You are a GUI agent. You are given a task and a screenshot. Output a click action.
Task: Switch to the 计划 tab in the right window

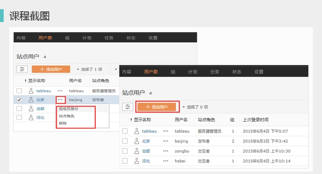coord(192,72)
